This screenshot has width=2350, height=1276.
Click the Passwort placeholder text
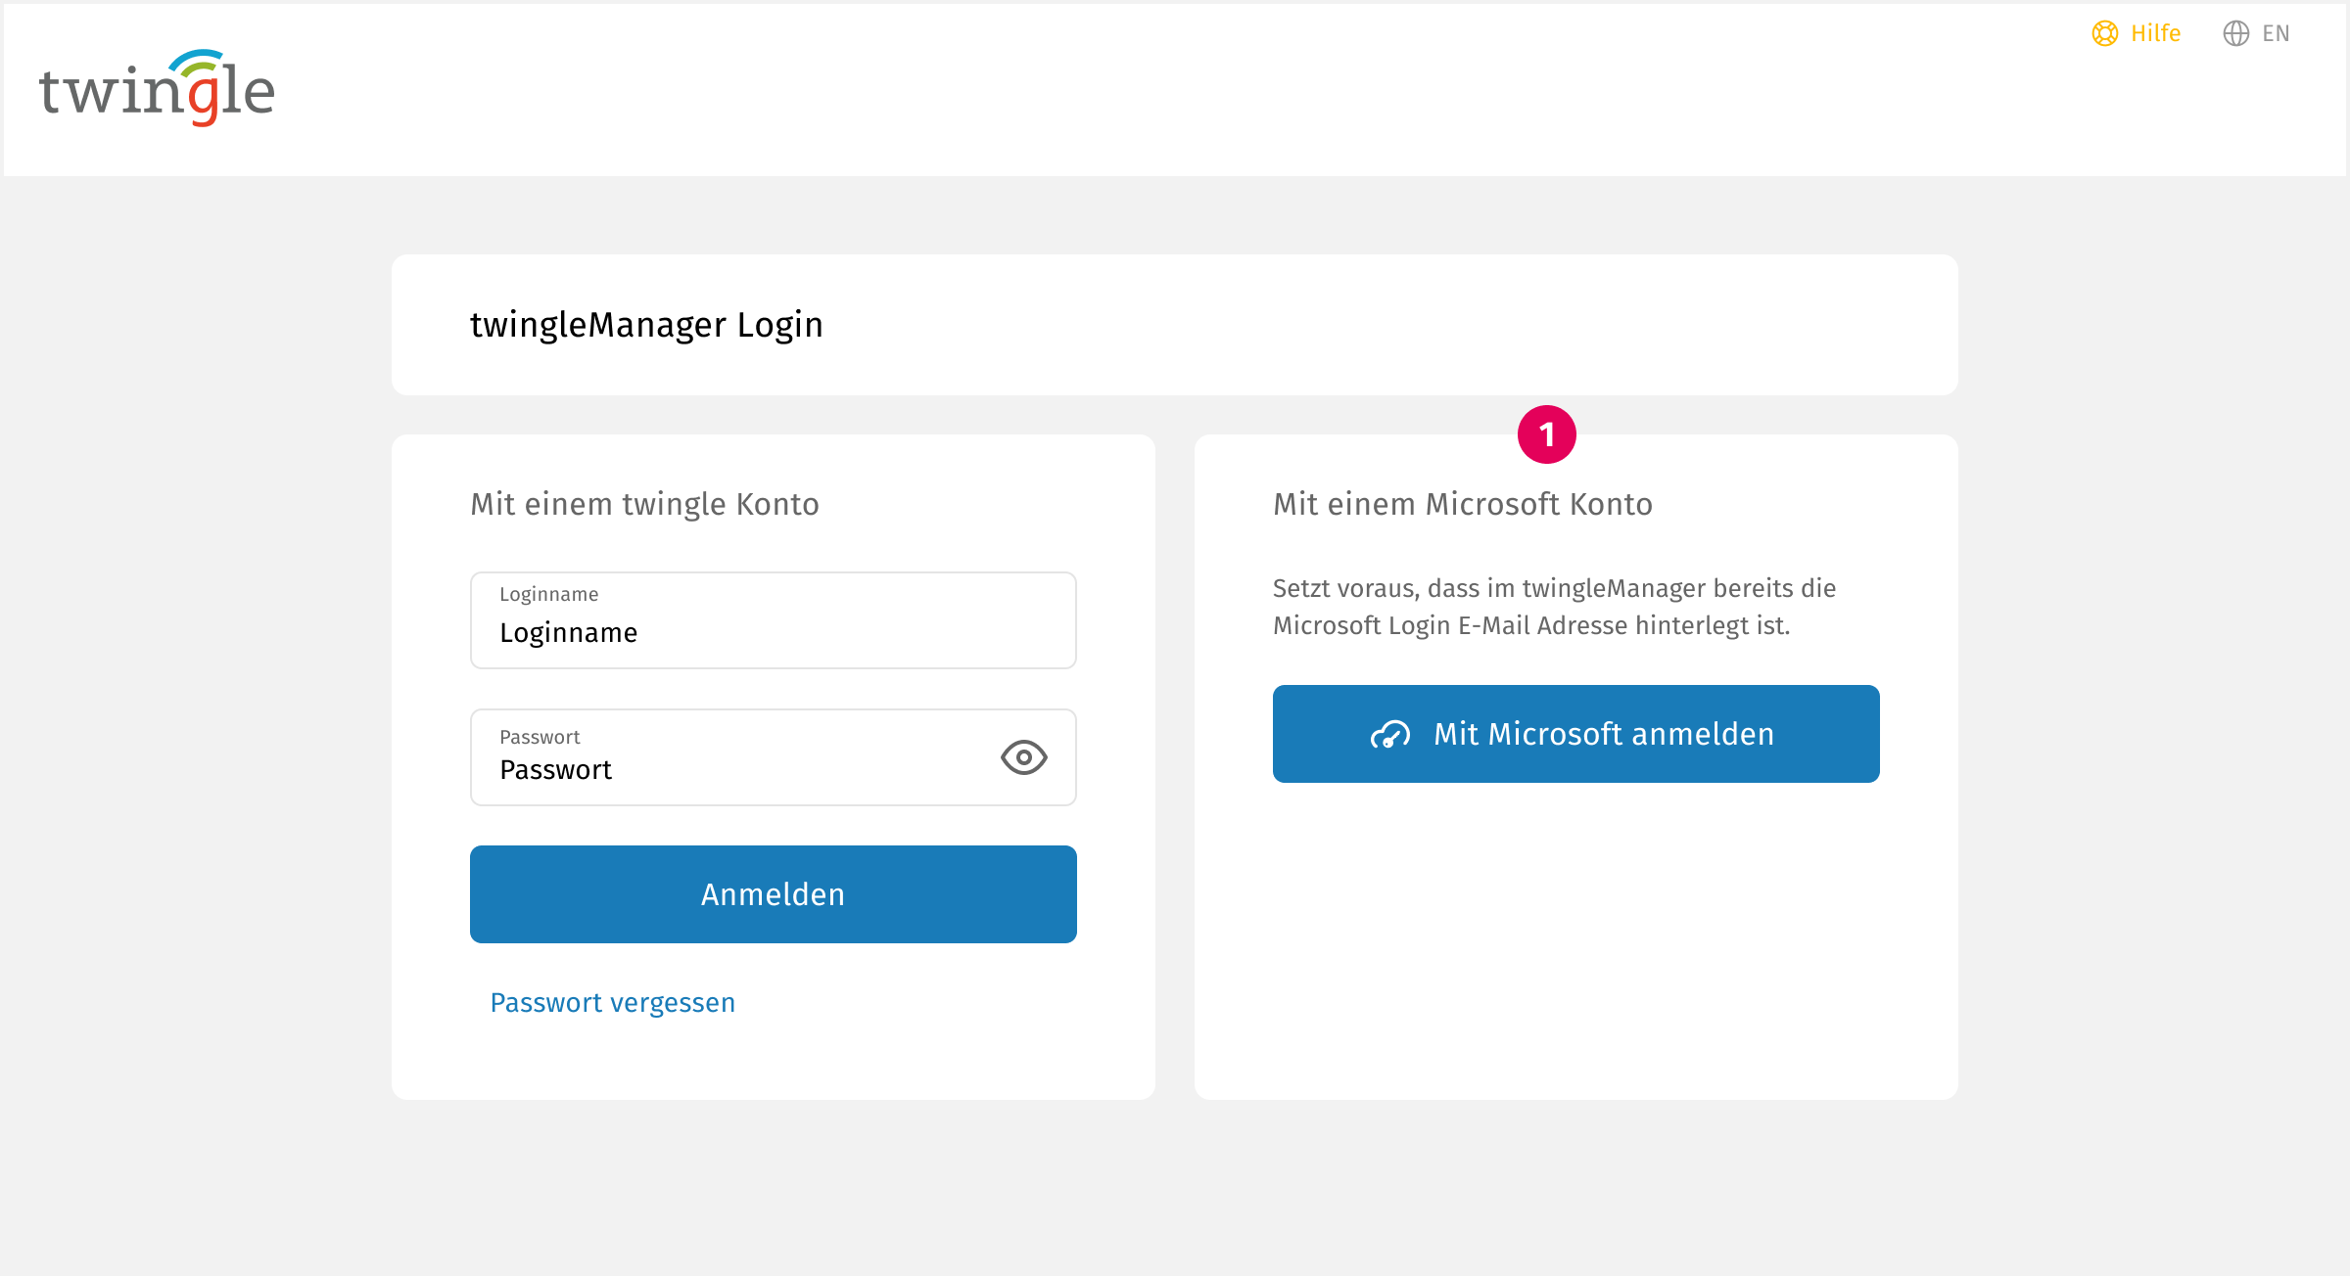coord(555,770)
